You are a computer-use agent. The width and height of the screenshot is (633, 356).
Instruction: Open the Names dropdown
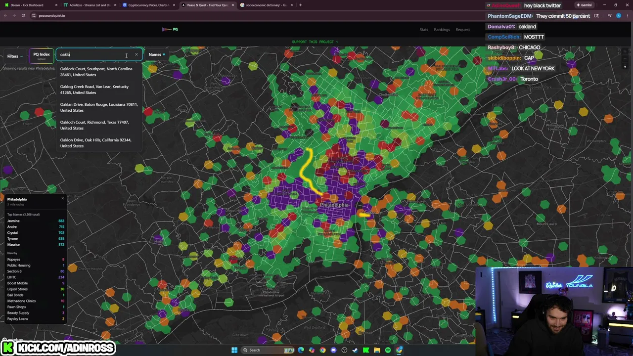157,54
